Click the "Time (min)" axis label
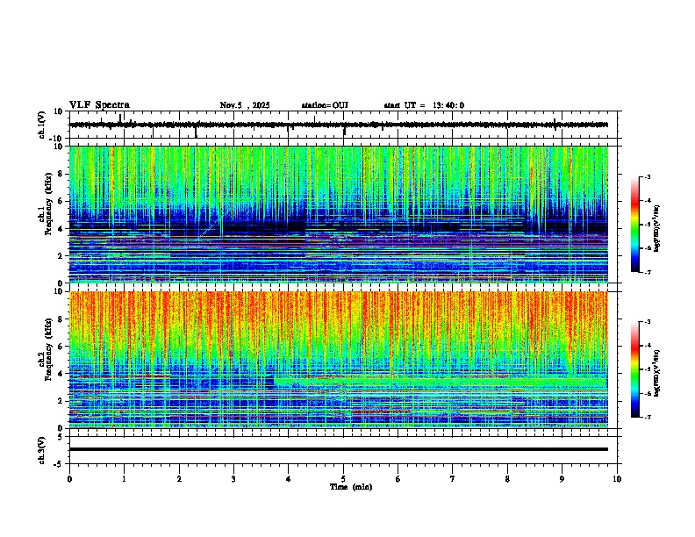This screenshot has height=537, width=695. [351, 487]
